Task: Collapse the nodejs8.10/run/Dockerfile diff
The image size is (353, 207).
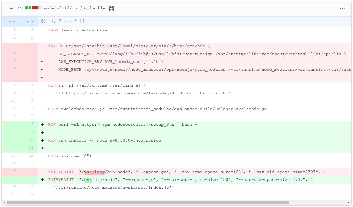Action: (11, 8)
